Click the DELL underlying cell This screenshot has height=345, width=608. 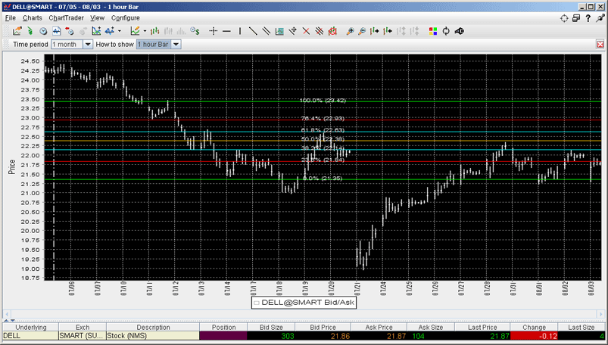pyautogui.click(x=30, y=336)
